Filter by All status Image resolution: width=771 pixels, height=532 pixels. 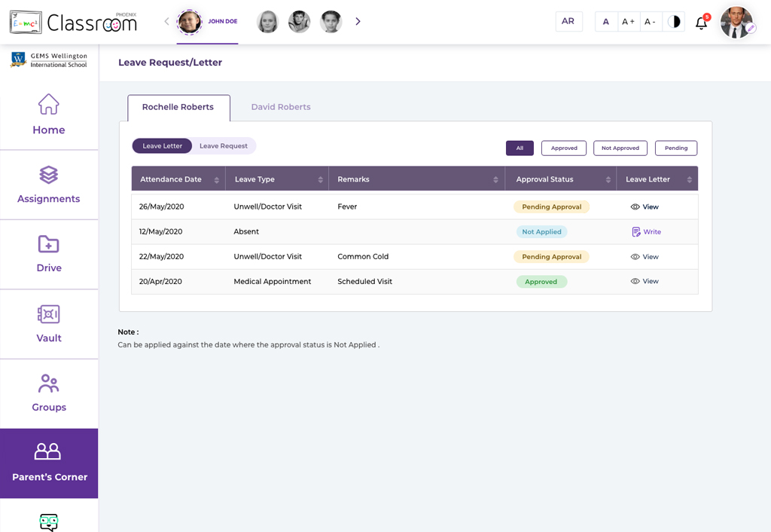[520, 148]
